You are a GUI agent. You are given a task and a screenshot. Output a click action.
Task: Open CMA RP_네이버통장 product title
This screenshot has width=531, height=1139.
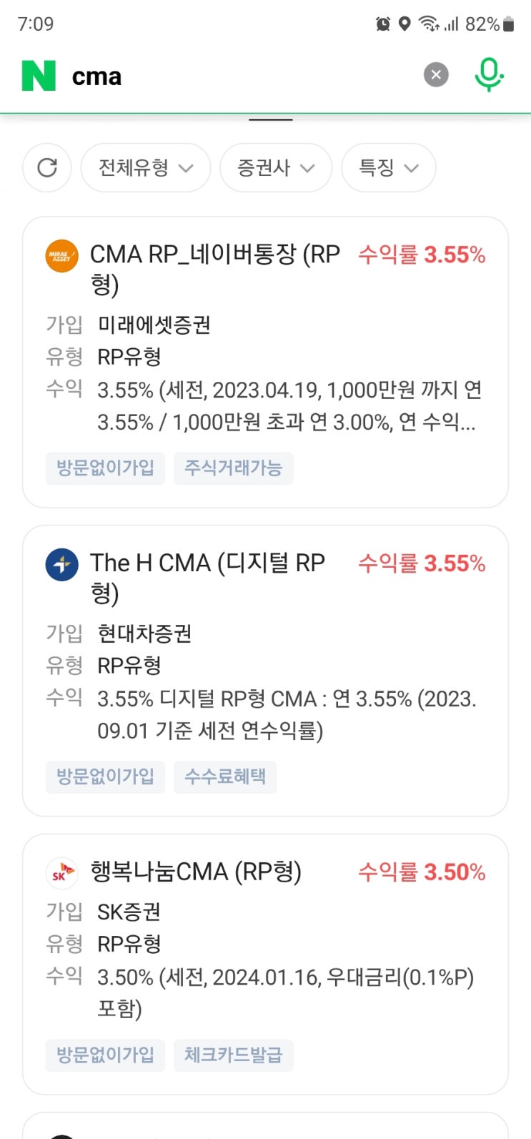(x=214, y=256)
